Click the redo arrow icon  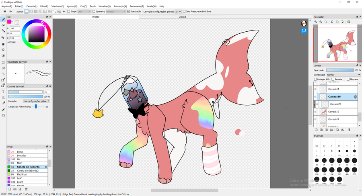[x=10, y=12]
